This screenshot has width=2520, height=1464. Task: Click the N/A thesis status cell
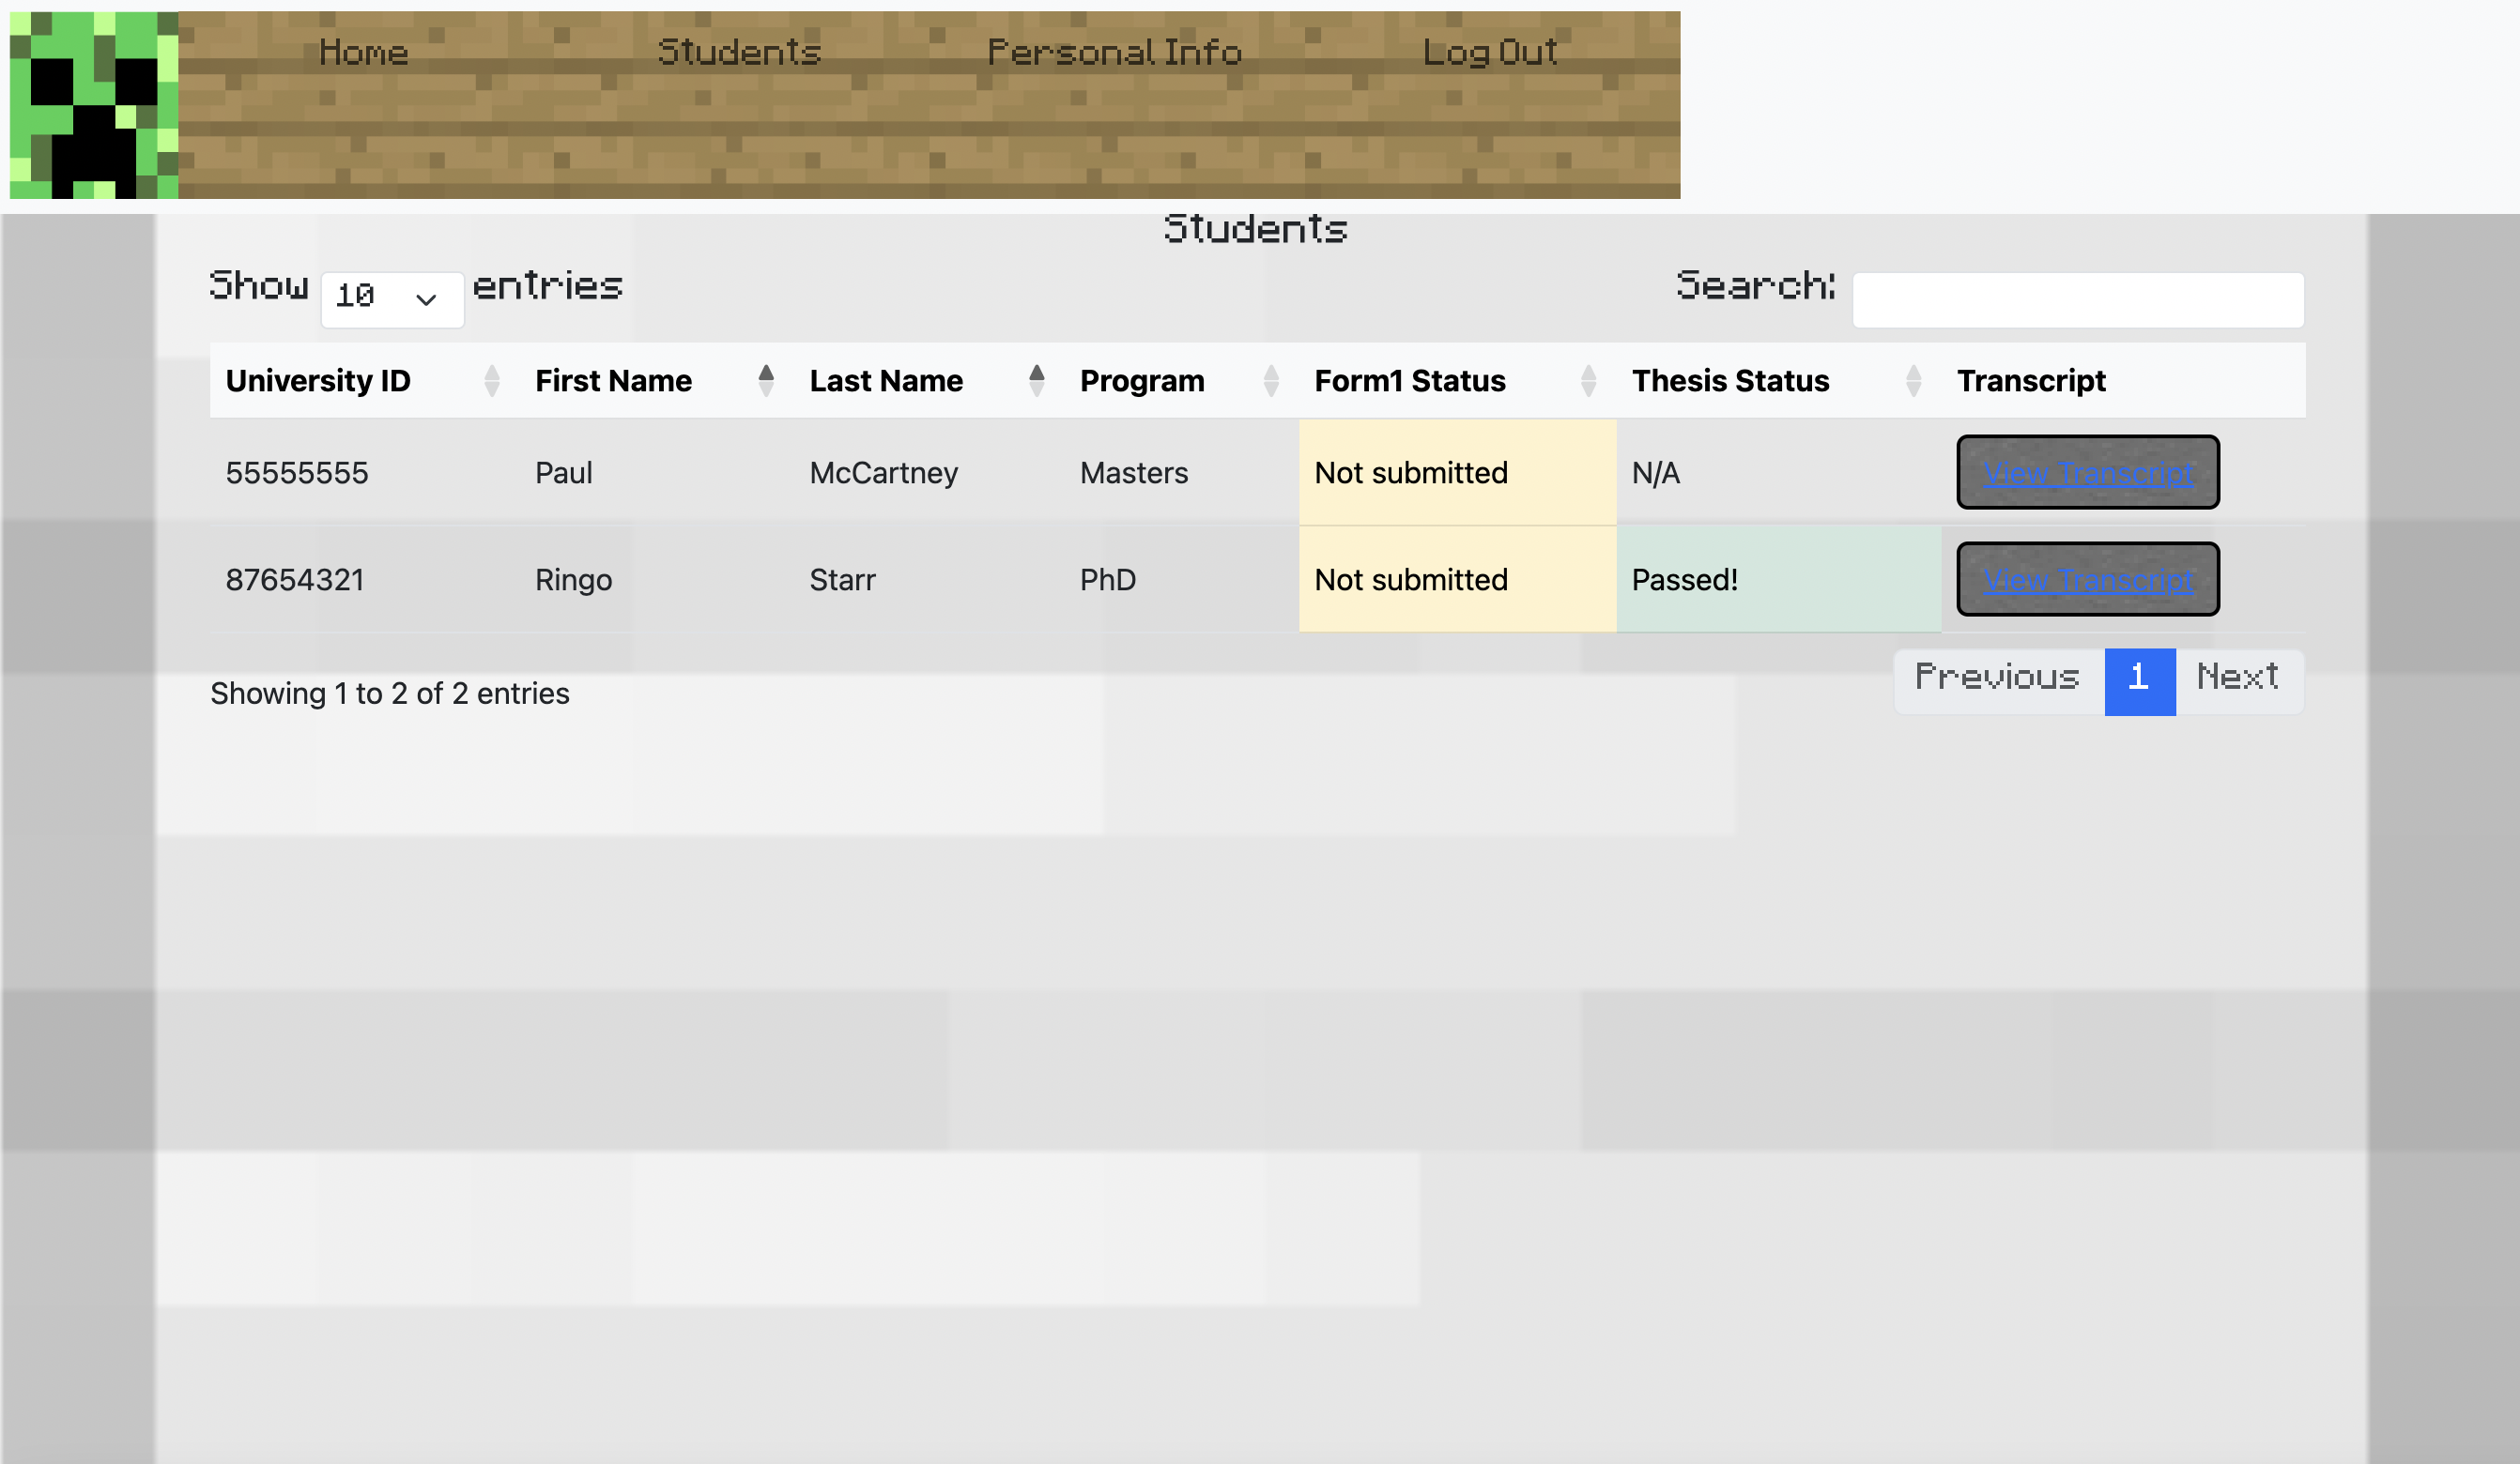tap(1779, 472)
